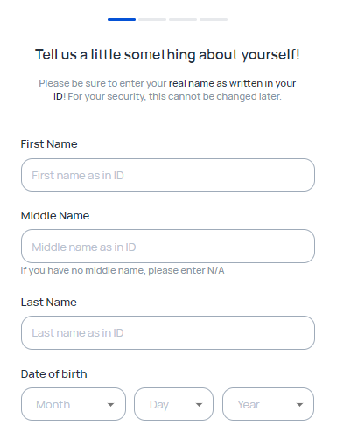Open the Month dropdown
337x432 pixels.
click(x=74, y=404)
